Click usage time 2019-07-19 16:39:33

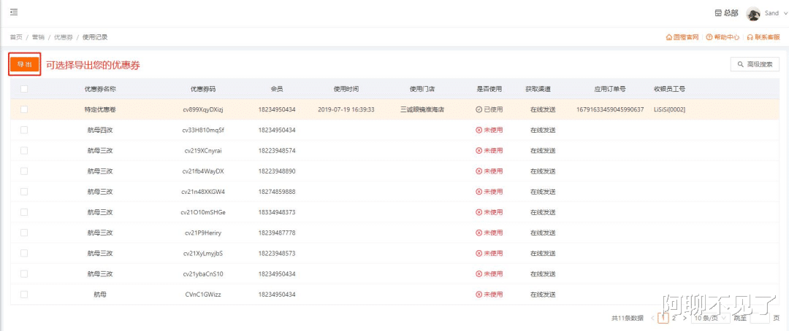point(346,109)
